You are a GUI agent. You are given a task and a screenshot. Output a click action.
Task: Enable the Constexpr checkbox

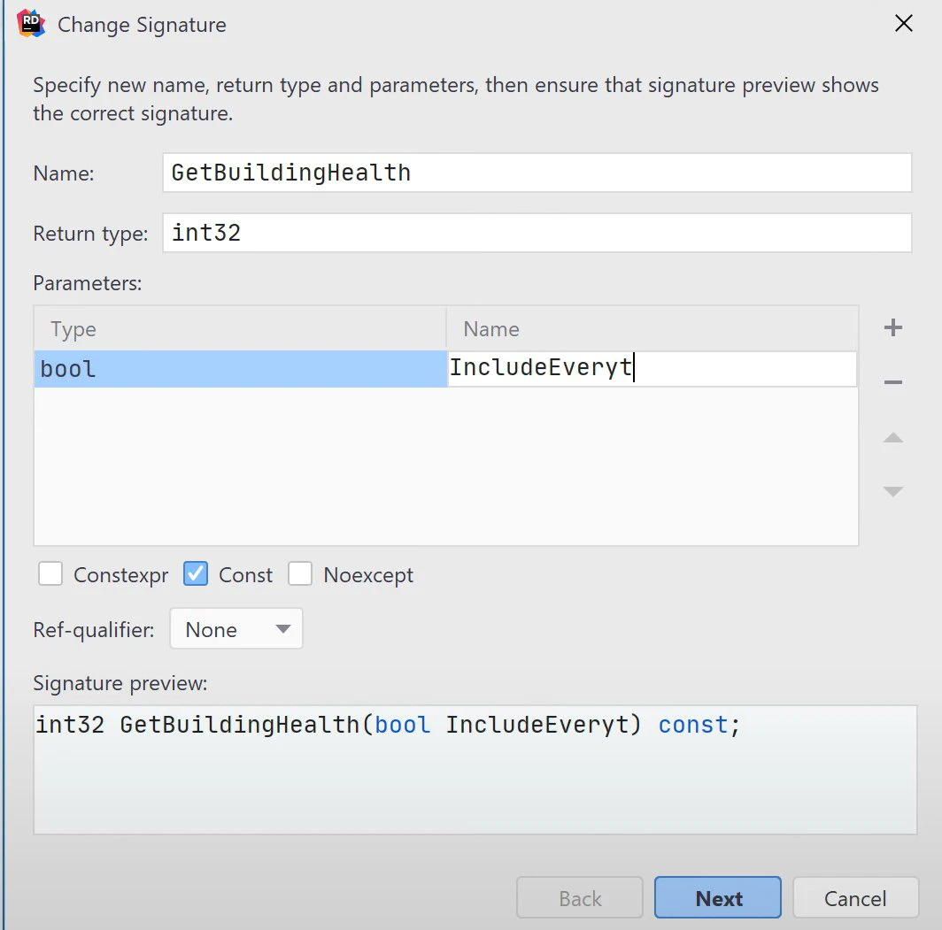click(50, 574)
